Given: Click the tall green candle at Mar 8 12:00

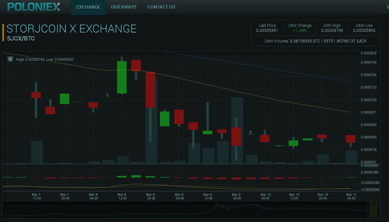Looking at the screenshot, I should (122, 77).
